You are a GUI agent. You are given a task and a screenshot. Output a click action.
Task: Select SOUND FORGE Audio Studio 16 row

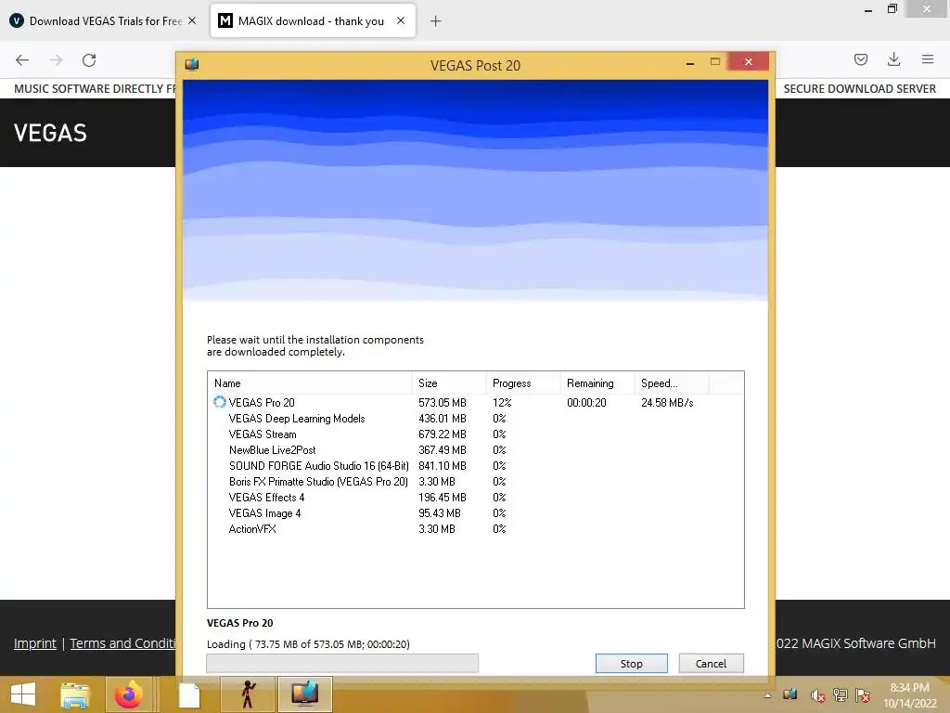click(x=475, y=466)
